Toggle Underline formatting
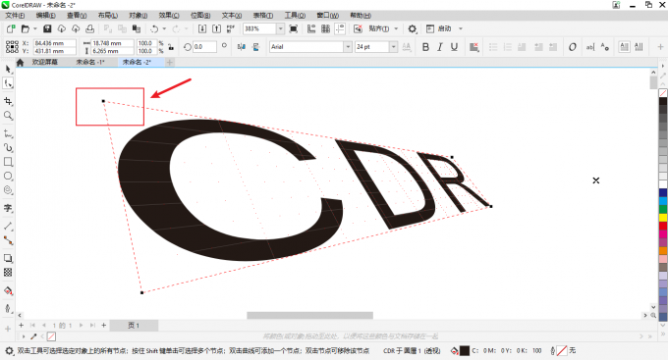Screen dimensions: 668x360 pyautogui.click(x=454, y=47)
